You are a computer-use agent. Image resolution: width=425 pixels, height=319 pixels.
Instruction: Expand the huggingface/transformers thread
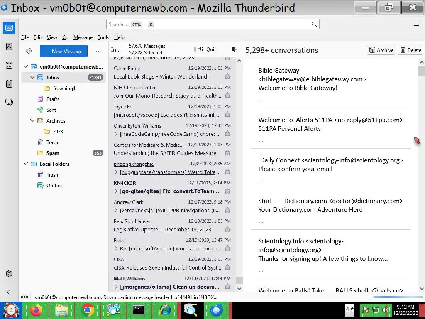[116, 172]
